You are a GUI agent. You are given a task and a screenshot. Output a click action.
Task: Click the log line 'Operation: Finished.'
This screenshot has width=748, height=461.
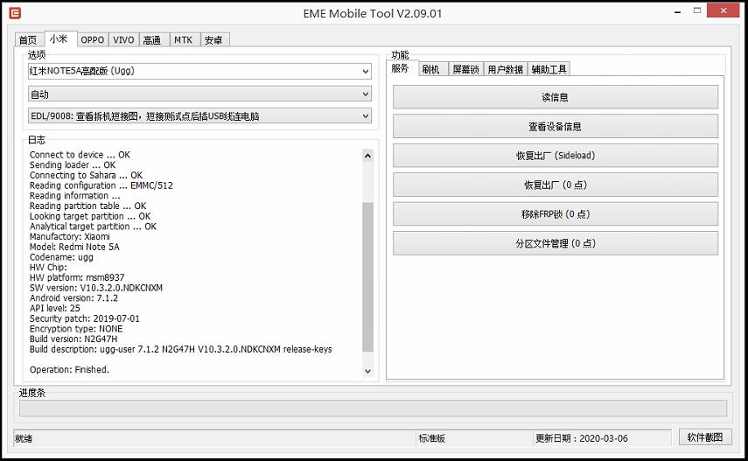click(69, 369)
